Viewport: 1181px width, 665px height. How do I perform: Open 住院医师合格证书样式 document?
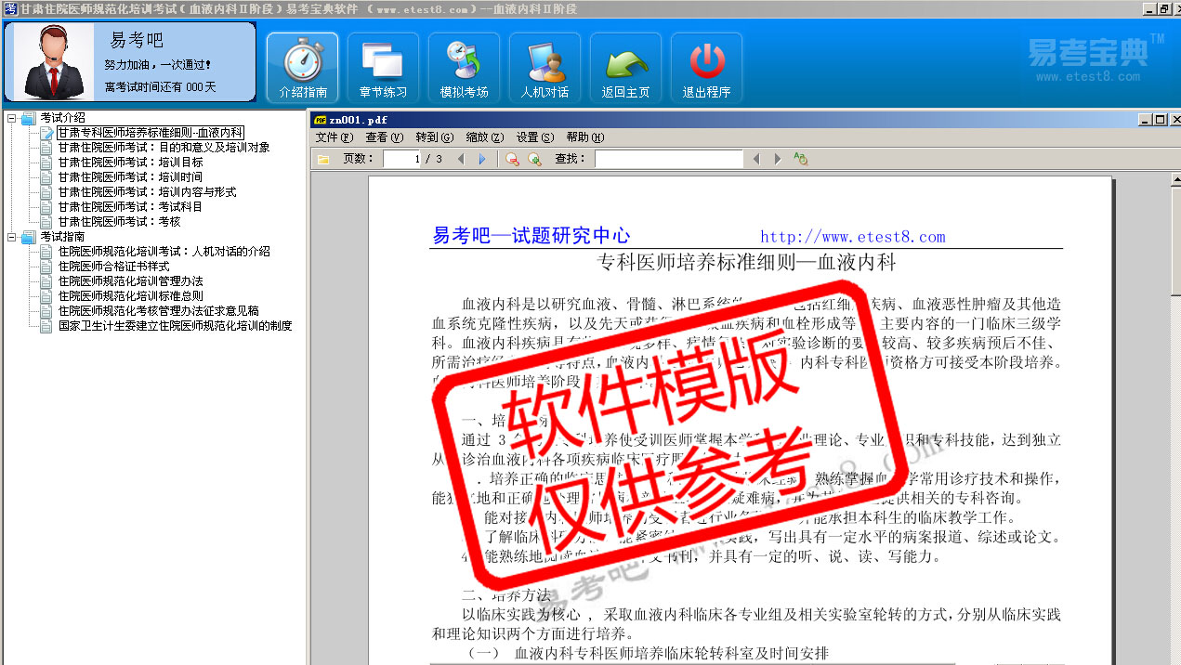(x=113, y=267)
